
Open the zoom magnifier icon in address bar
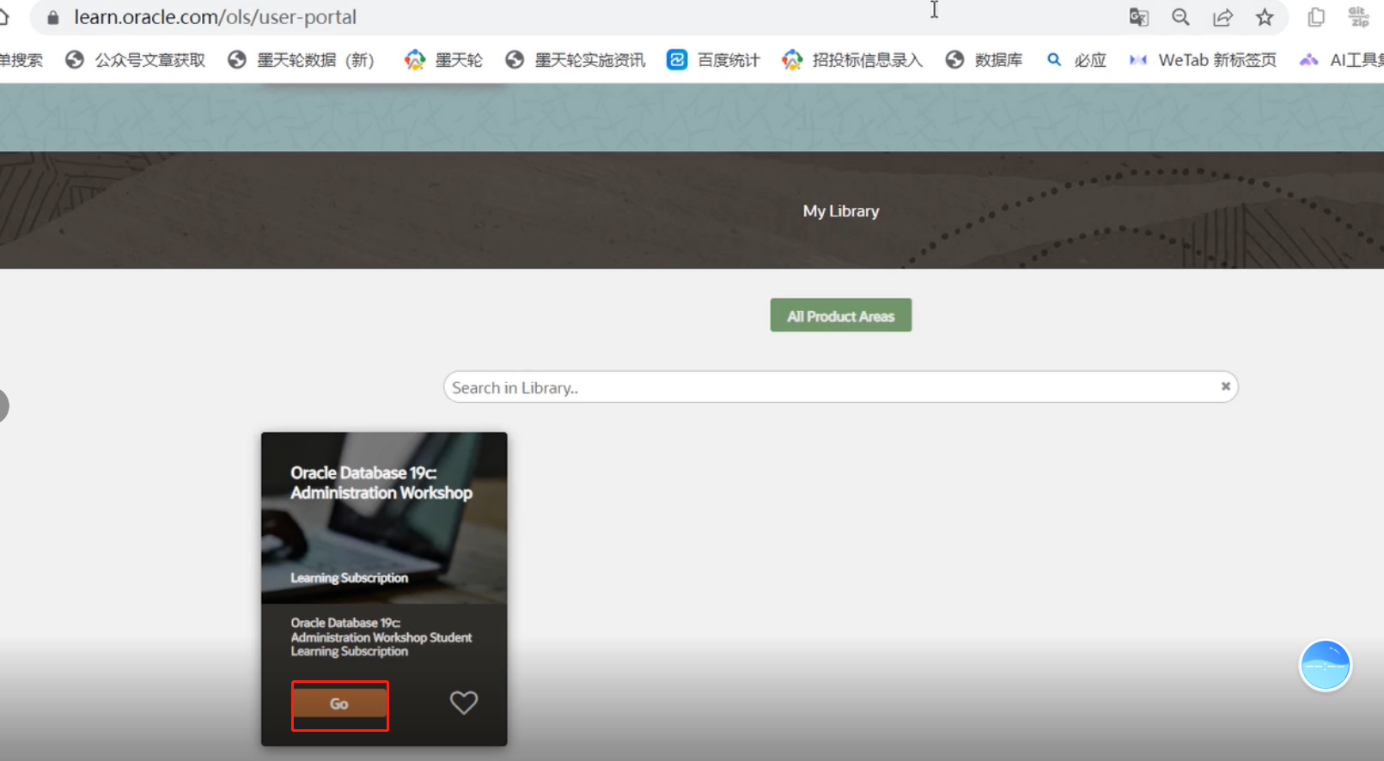[x=1180, y=17]
